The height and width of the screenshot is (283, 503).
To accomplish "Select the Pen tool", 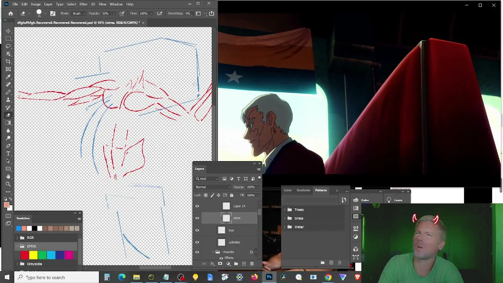I will click(8, 146).
